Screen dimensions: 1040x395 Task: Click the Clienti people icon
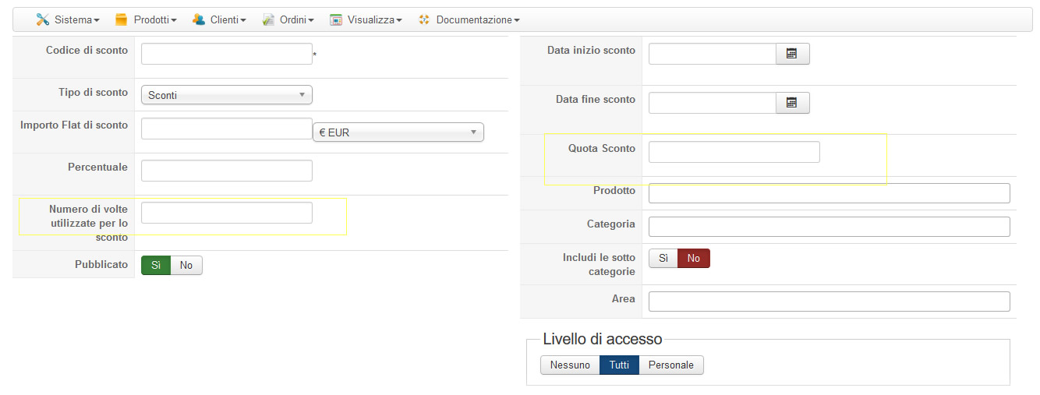(199, 19)
